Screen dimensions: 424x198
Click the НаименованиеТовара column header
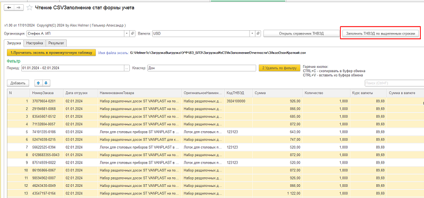pyautogui.click(x=139, y=93)
